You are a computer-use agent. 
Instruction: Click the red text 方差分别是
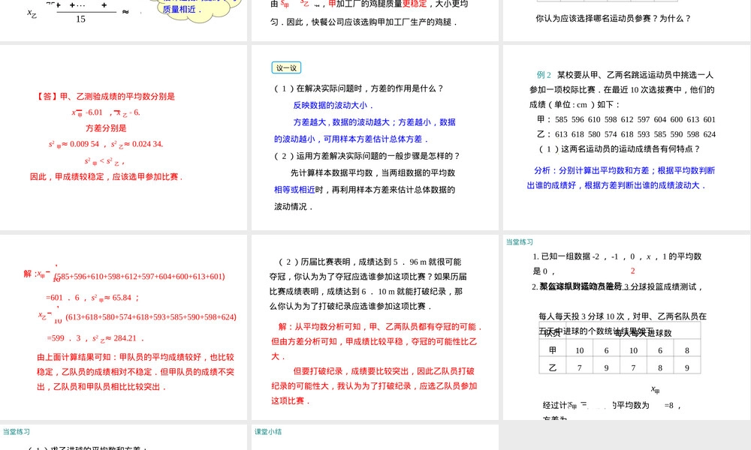107,128
